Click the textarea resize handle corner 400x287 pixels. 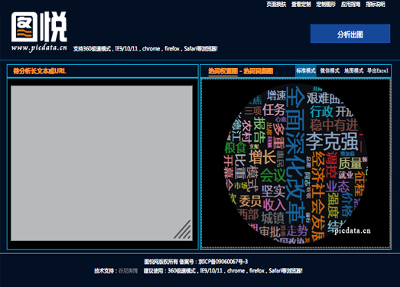183,230
